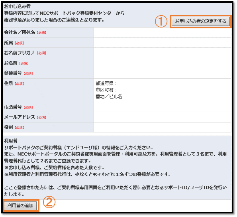
Task: Click the お申し込み者 section heading
Action: coord(18,6)
